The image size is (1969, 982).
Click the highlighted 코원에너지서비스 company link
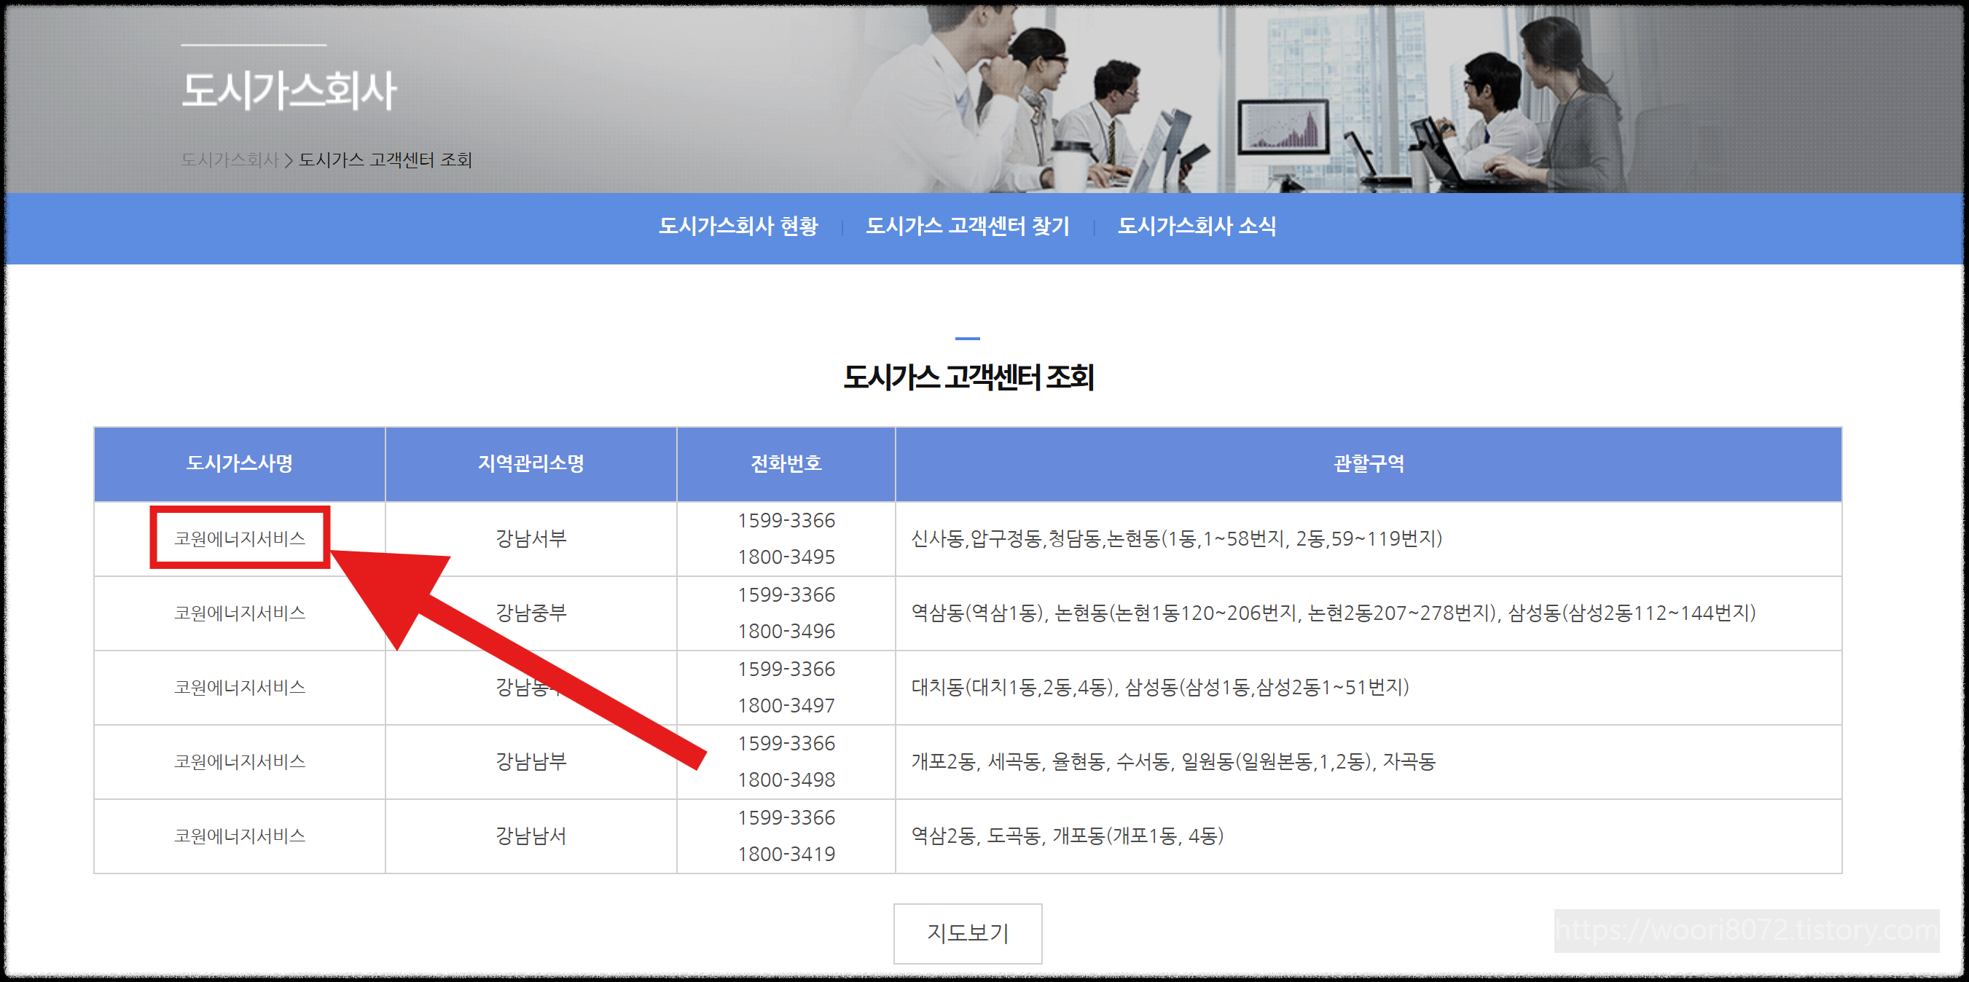tap(240, 540)
